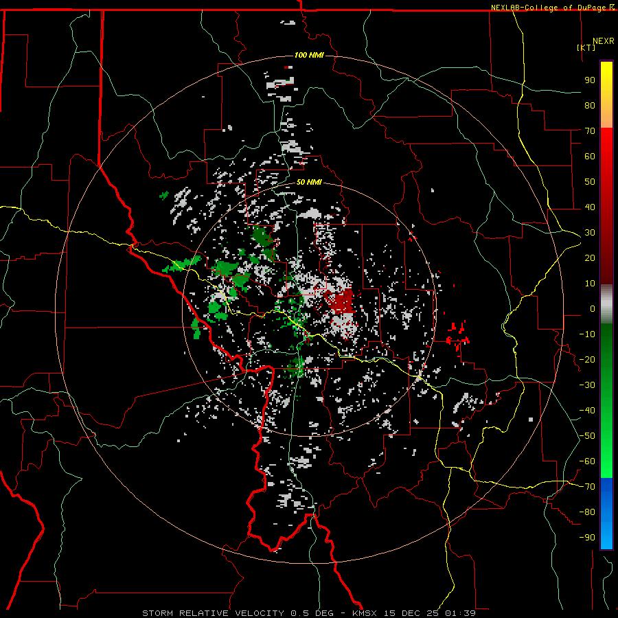Viewport: 618px width, 618px height.
Task: Click the 80 value on the velocity scale
Action: point(590,105)
